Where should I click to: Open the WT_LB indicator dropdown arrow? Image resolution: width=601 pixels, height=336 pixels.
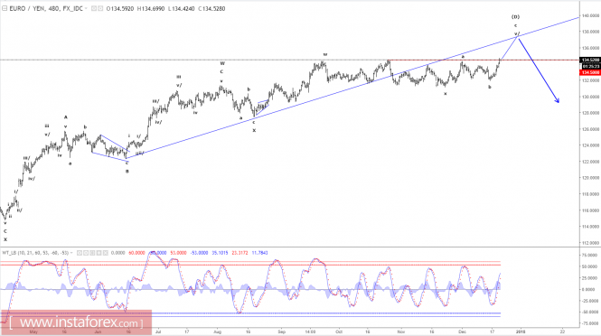pyautogui.click(x=71, y=253)
